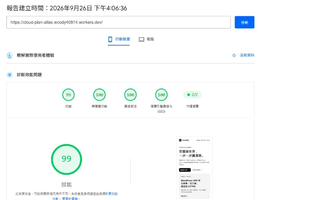Viewport: 318px width, 200px height.
Task: Click the 最佳做法 label
Action: 130,106
